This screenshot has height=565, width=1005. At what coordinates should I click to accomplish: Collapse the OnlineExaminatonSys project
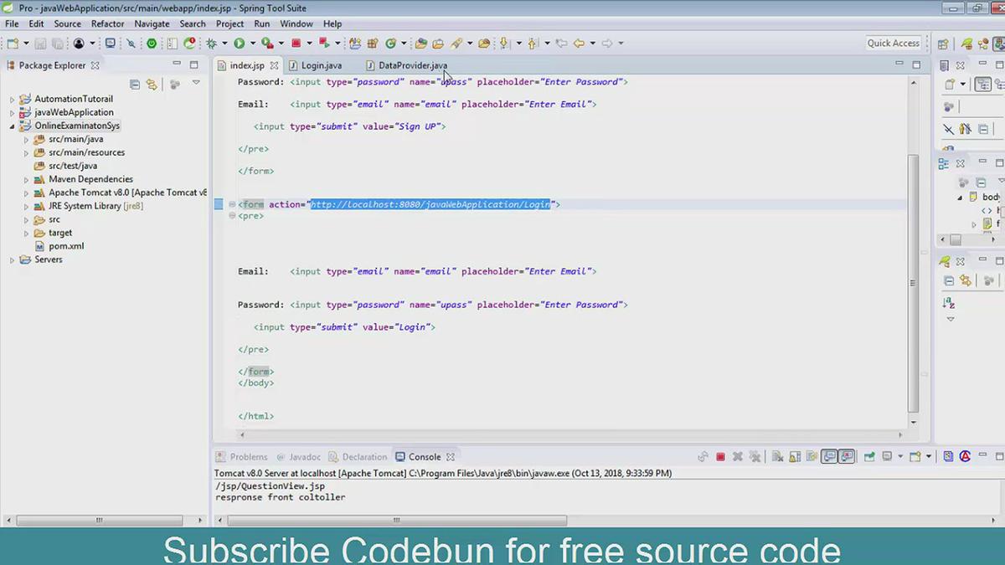tap(13, 126)
